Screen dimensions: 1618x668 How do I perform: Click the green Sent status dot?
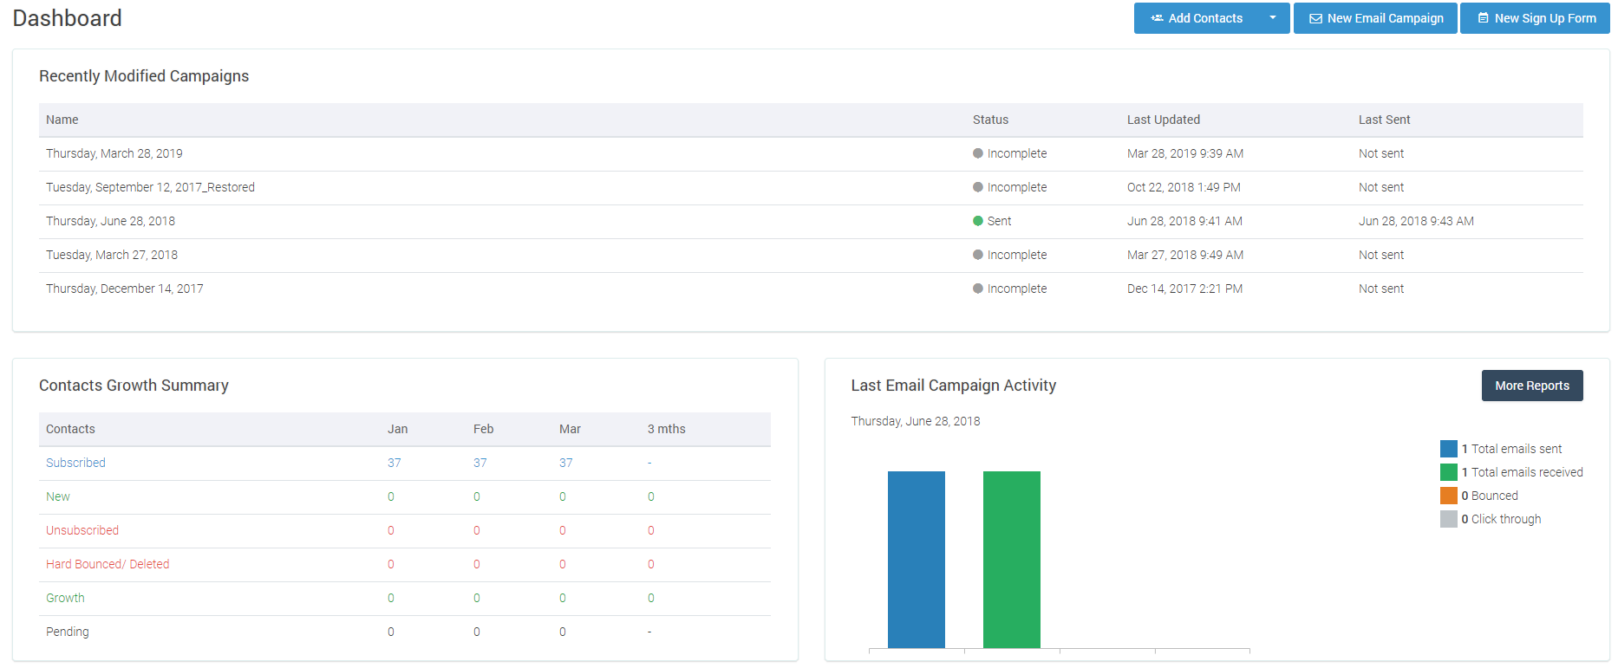[x=978, y=221]
